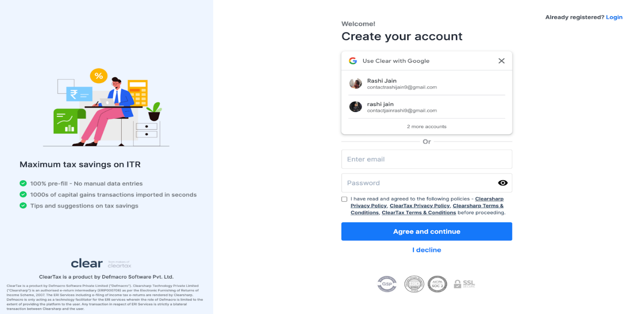Image resolution: width=640 pixels, height=314 pixels.
Task: Click "I decline"
Action: 426,250
